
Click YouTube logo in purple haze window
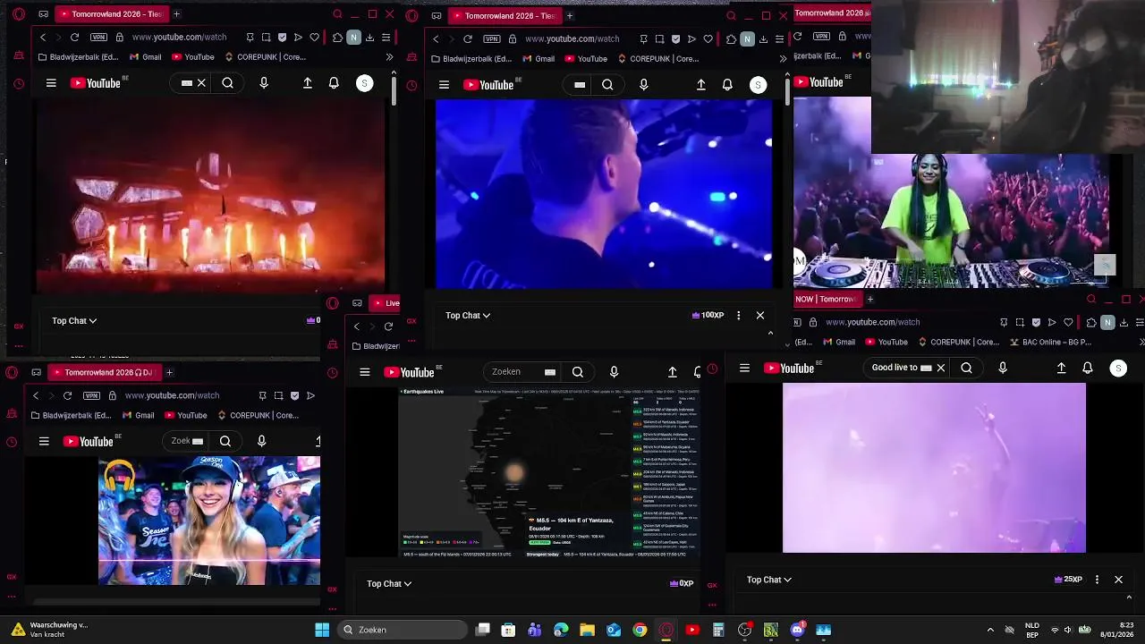[790, 368]
